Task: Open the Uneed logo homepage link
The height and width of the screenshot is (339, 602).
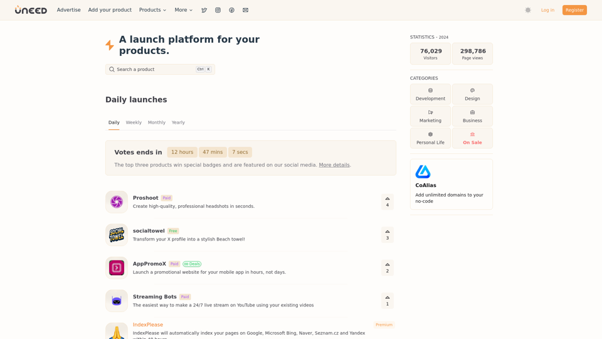Action: pos(31,10)
